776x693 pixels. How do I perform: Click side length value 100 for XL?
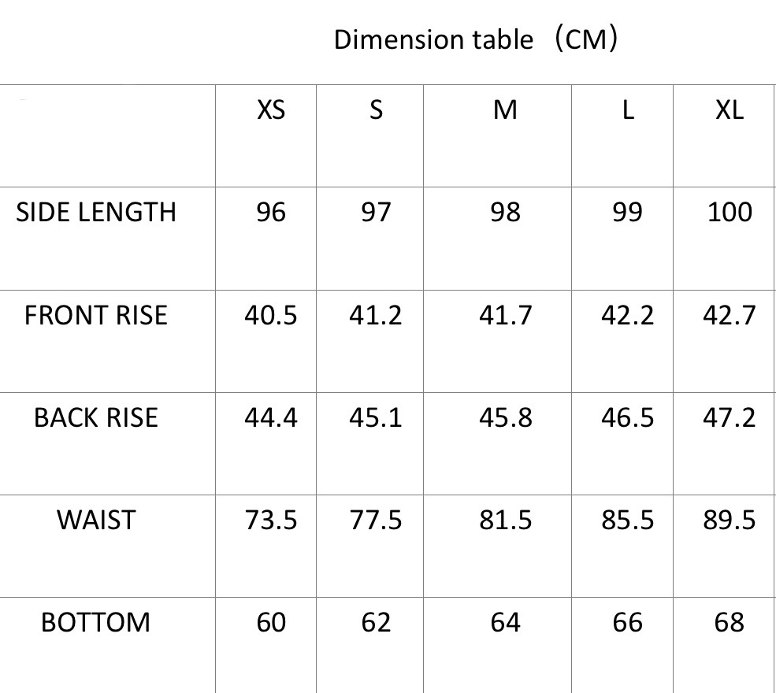coord(730,212)
